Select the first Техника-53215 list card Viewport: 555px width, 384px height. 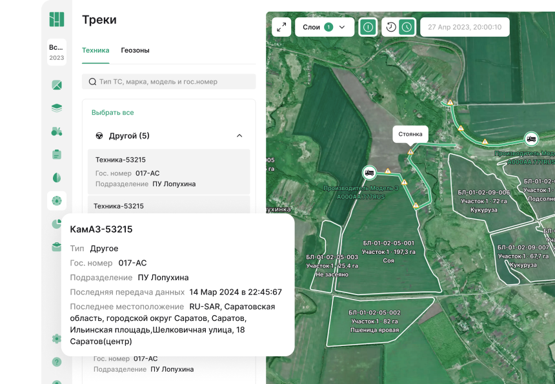pos(168,171)
